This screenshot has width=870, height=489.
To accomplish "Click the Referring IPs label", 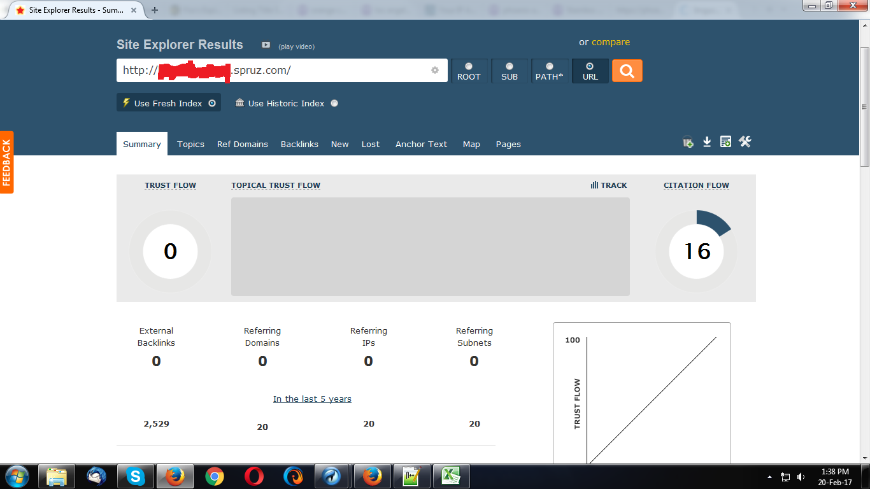I will tap(369, 337).
